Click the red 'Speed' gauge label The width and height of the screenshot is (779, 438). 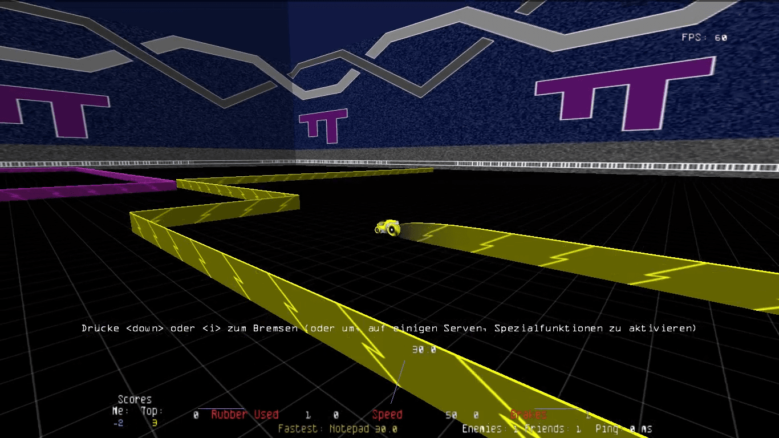387,415
